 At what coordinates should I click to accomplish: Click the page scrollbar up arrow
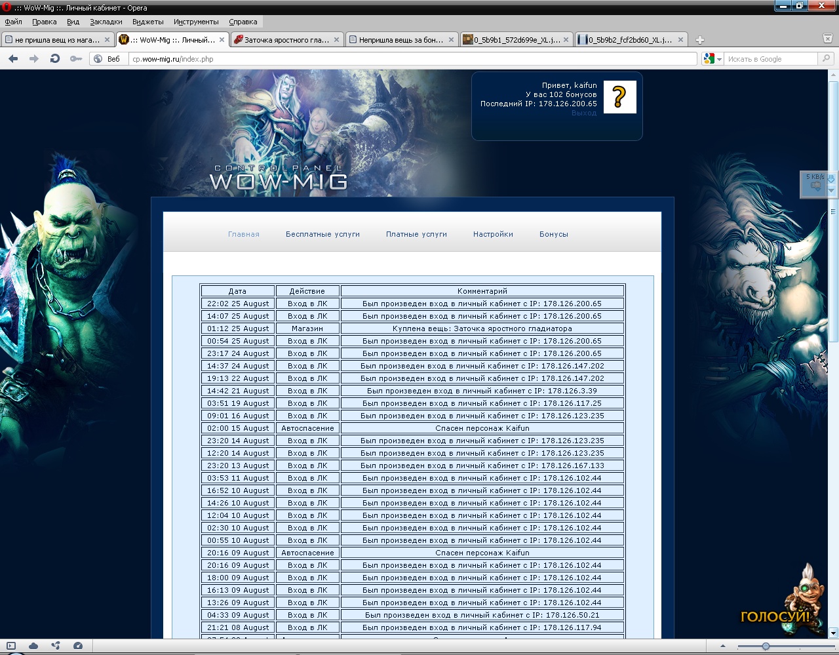coord(833,74)
